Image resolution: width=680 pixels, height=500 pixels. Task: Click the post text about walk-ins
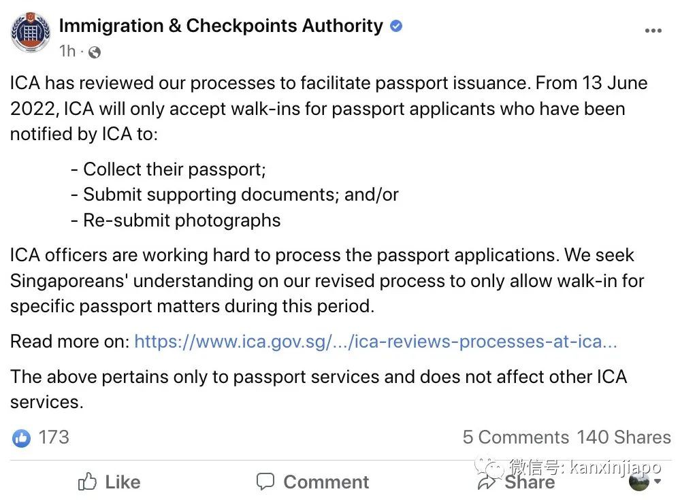pyautogui.click(x=317, y=109)
